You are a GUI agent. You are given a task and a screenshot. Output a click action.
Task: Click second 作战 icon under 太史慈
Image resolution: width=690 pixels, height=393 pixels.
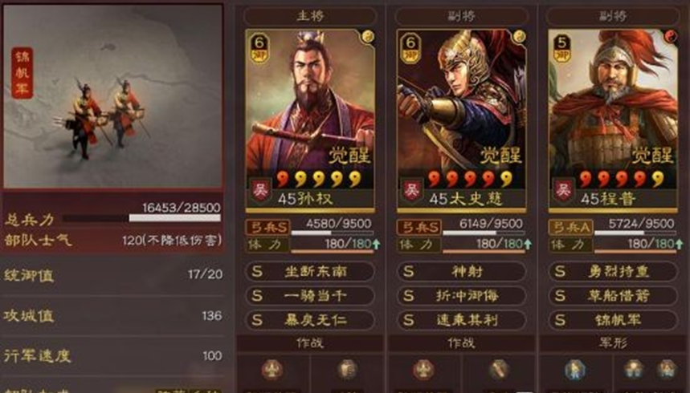tap(499, 369)
